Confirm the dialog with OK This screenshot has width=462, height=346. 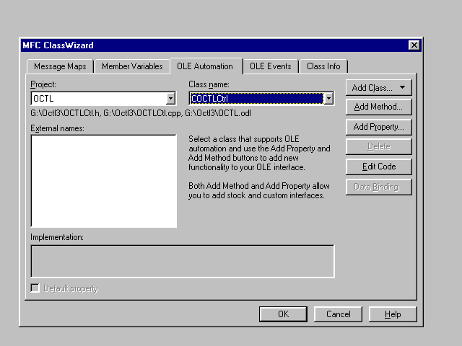click(283, 314)
